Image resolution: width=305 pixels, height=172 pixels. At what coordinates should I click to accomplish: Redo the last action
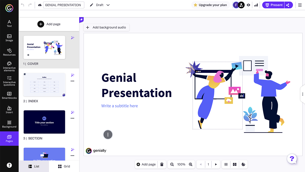tap(30, 5)
